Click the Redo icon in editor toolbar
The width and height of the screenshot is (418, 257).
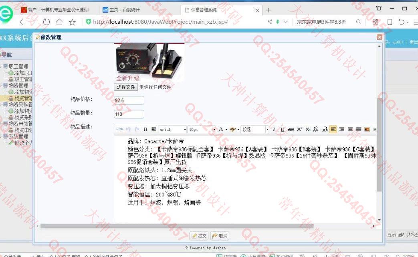pyautogui.click(x=137, y=129)
